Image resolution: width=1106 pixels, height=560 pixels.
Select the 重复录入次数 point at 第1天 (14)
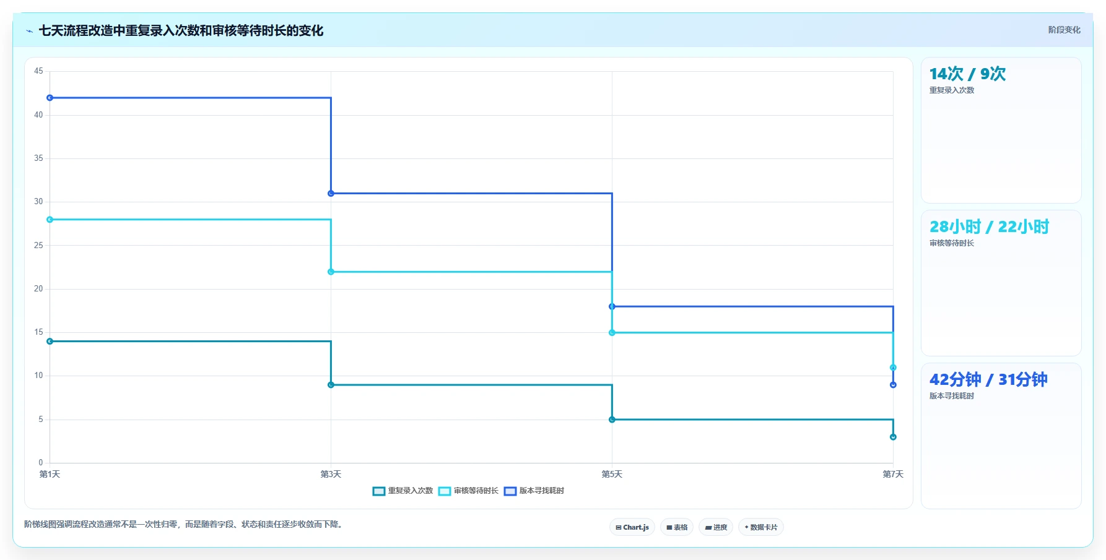coord(50,342)
